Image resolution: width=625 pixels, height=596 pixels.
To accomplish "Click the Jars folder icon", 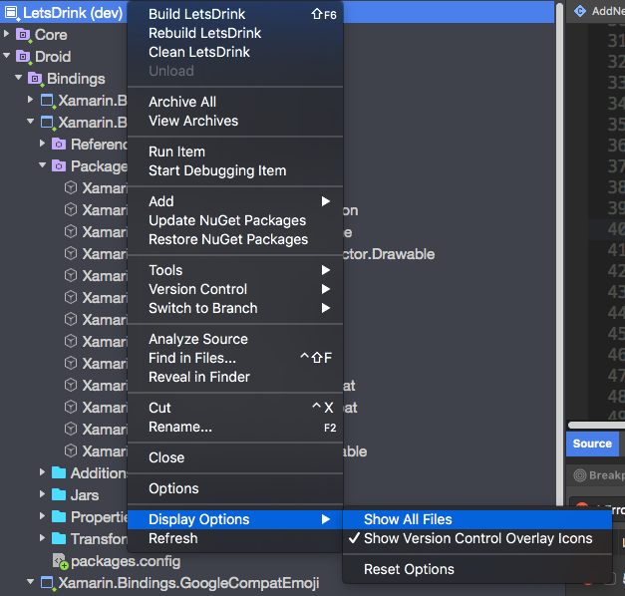I will (x=59, y=495).
